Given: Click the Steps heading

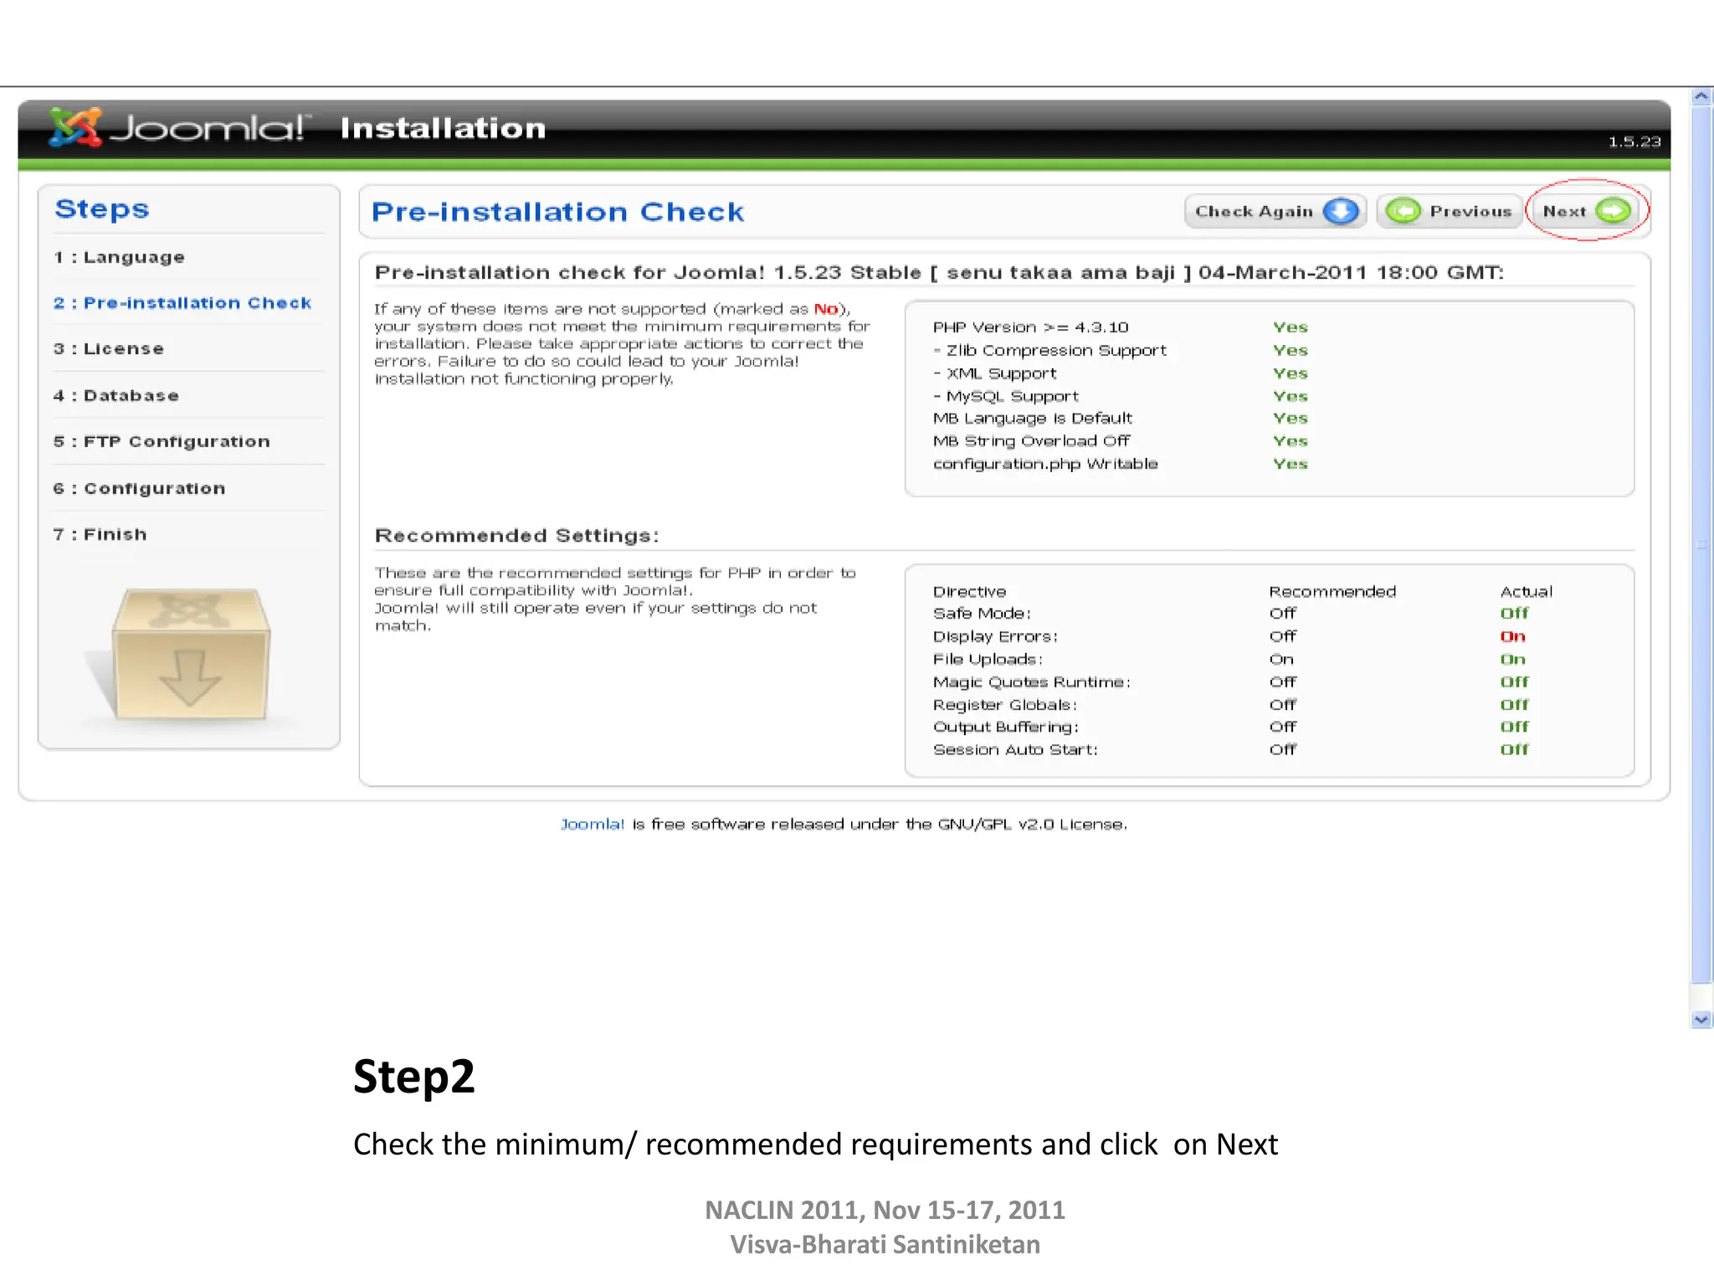Looking at the screenshot, I should pyautogui.click(x=102, y=209).
